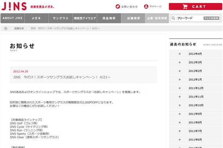Open the 2012年3月 archive

point(196,62)
